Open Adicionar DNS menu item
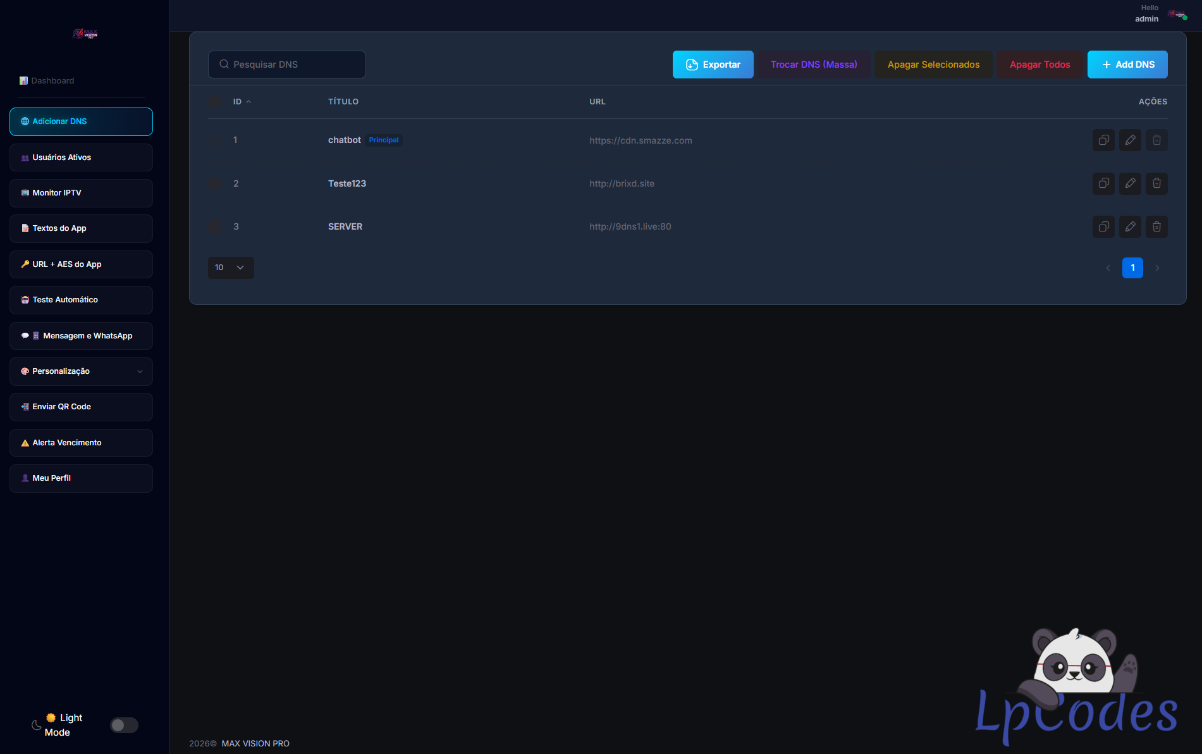 81,121
